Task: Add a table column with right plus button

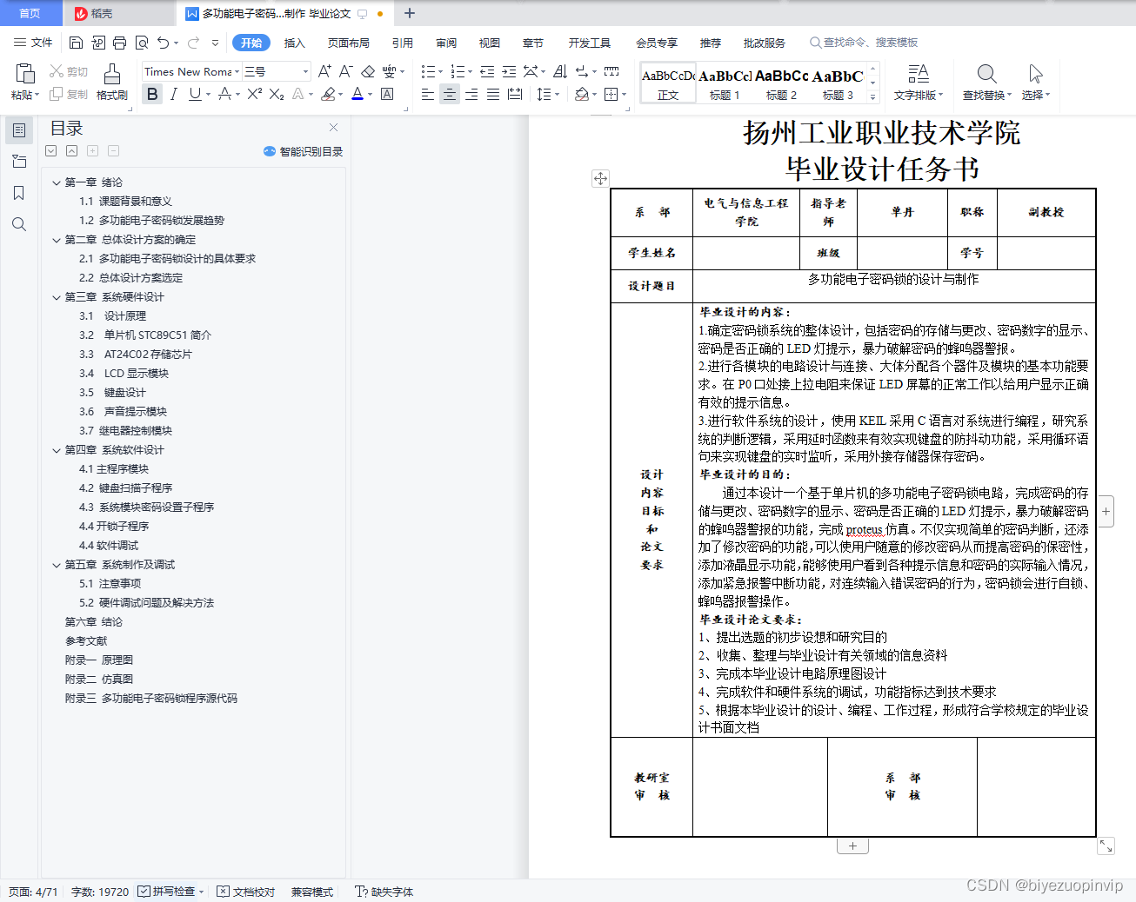Action: (x=1106, y=512)
